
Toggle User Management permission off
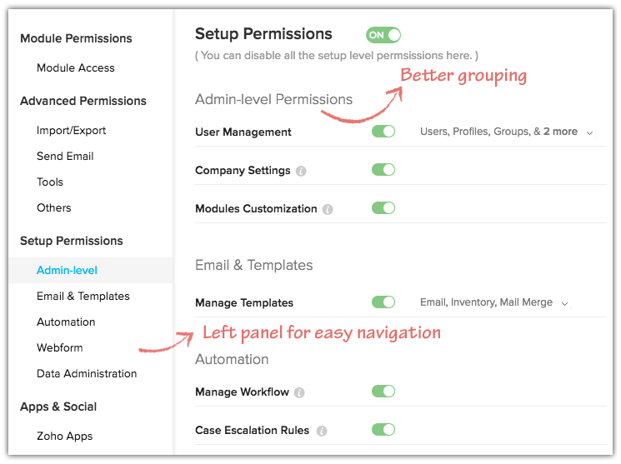tap(383, 132)
